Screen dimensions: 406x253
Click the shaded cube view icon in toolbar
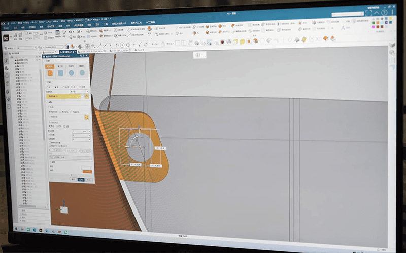pos(222,42)
